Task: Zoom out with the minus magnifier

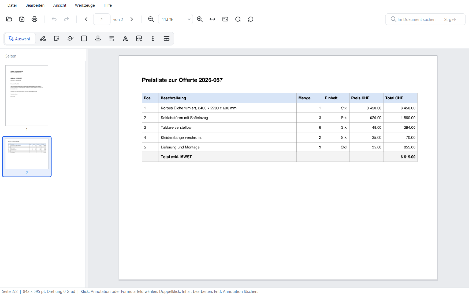Action: 151,19
